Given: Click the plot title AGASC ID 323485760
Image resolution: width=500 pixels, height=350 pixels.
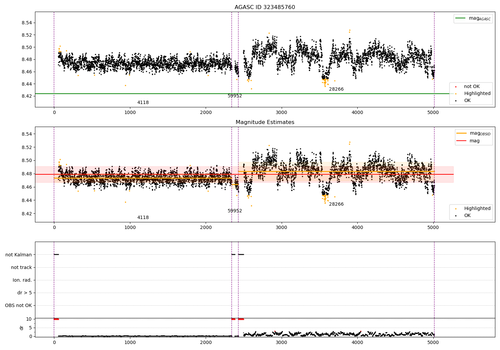Looking at the screenshot, I should coord(265,7).
